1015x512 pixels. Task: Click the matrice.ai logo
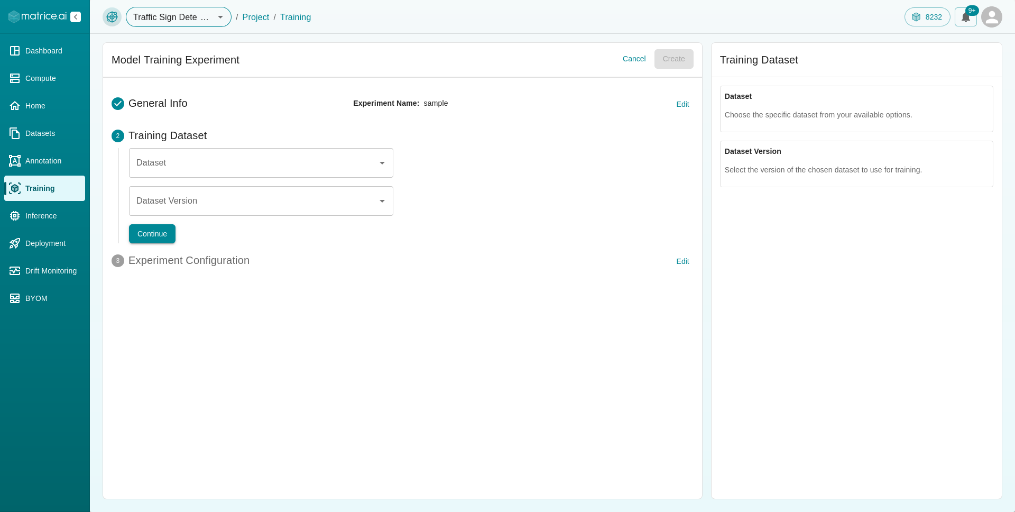(x=38, y=16)
